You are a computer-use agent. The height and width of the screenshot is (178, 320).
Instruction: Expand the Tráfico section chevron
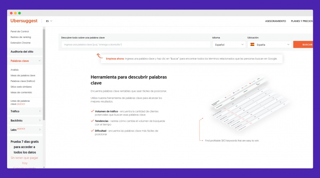(x=40, y=111)
